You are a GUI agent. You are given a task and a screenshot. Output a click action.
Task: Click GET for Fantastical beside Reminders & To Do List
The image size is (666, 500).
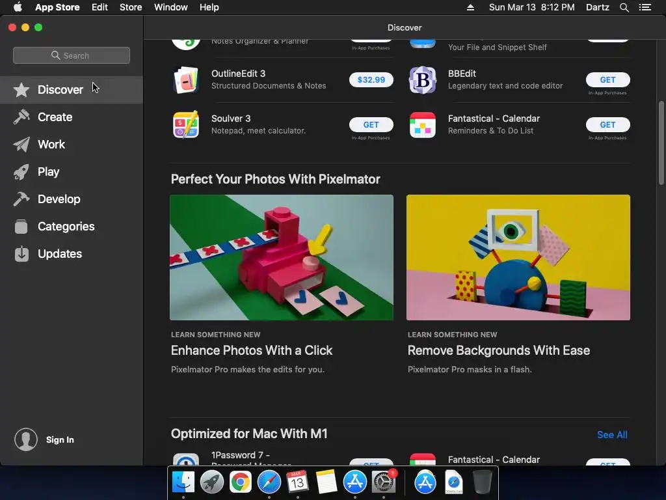point(608,125)
